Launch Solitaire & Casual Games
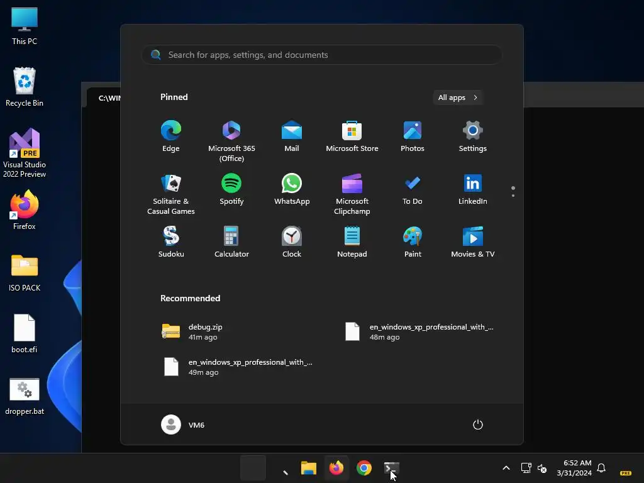The width and height of the screenshot is (644, 483). pos(171,194)
